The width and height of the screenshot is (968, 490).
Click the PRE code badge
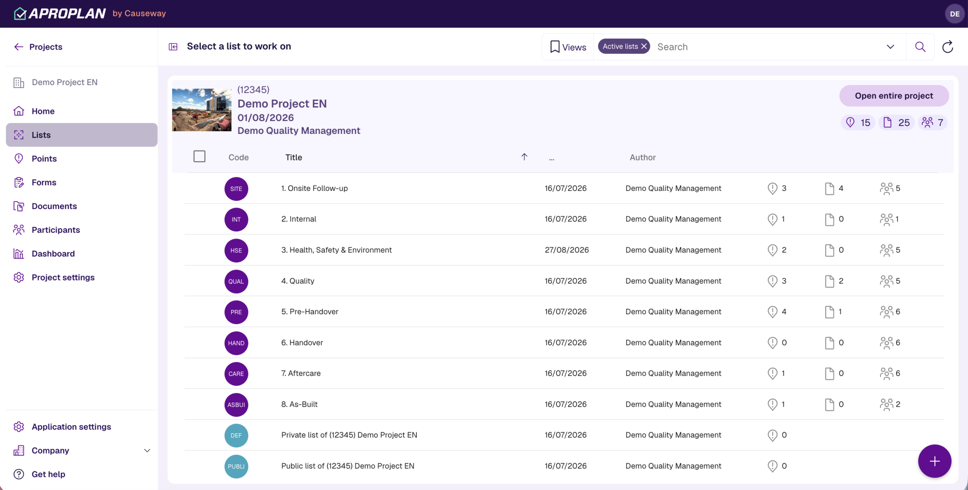coord(236,312)
